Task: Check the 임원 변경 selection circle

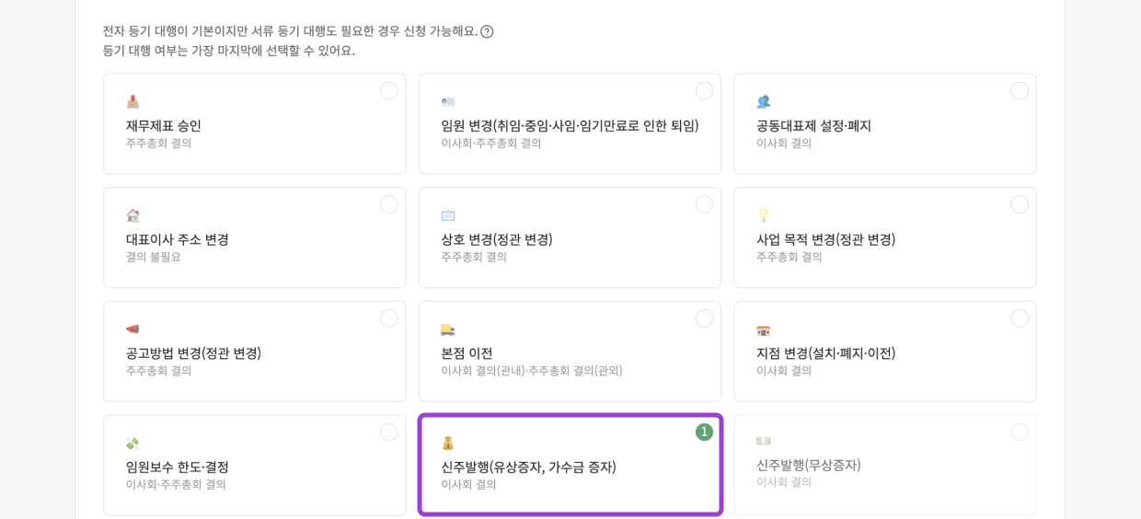Action: (704, 90)
